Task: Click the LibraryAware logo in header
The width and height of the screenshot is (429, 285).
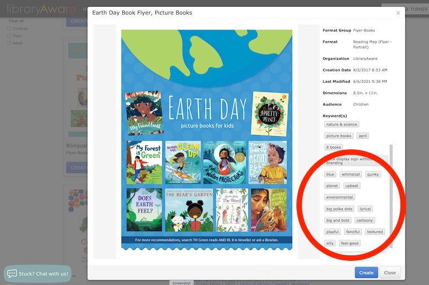Action: [41, 9]
